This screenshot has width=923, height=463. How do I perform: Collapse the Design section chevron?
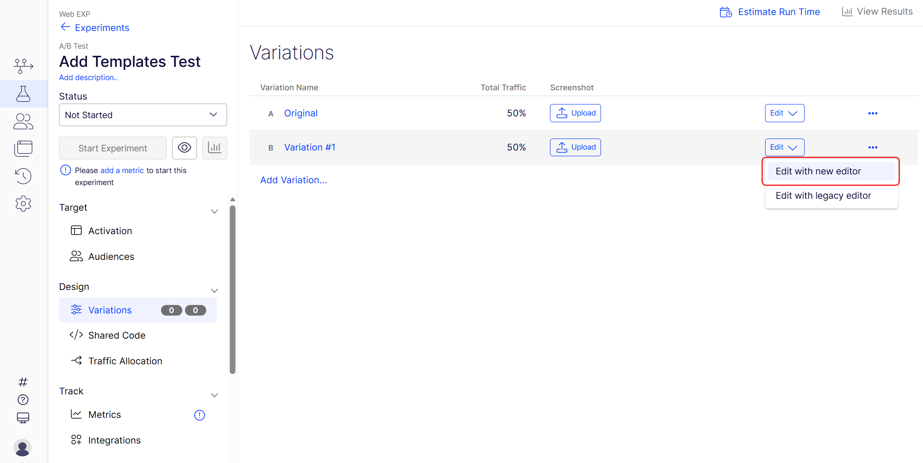point(214,291)
